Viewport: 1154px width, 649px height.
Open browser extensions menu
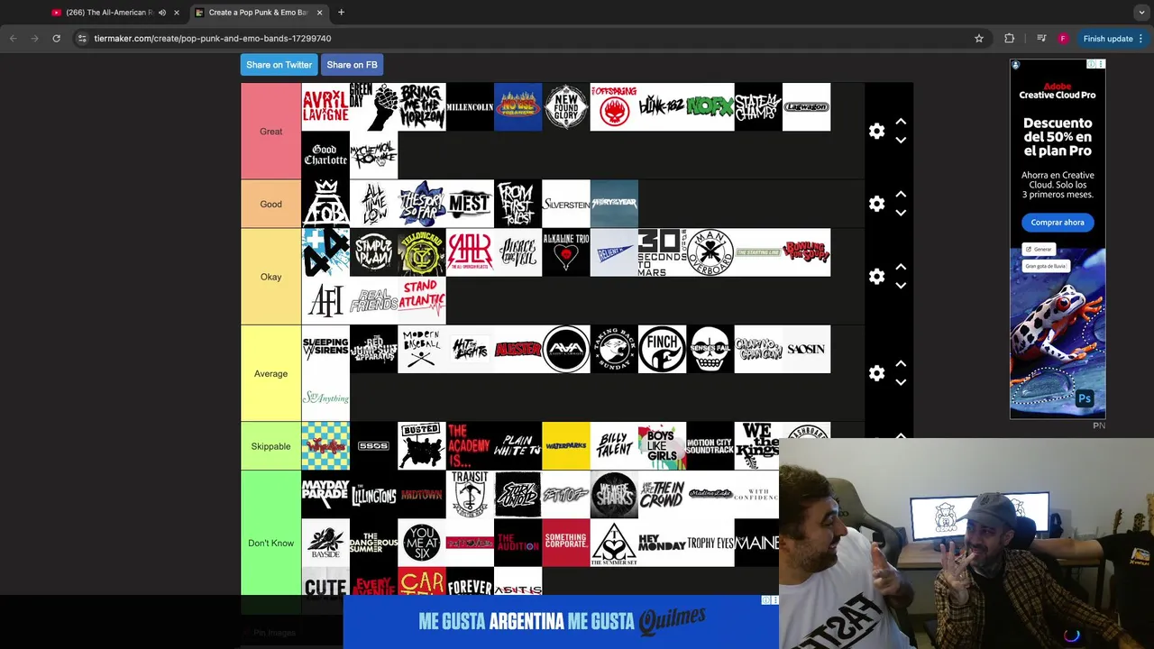pos(1009,39)
